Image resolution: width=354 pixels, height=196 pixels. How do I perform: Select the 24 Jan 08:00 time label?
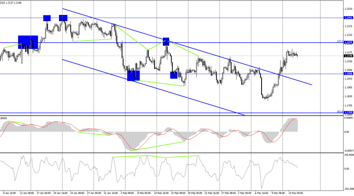(x=77, y=193)
